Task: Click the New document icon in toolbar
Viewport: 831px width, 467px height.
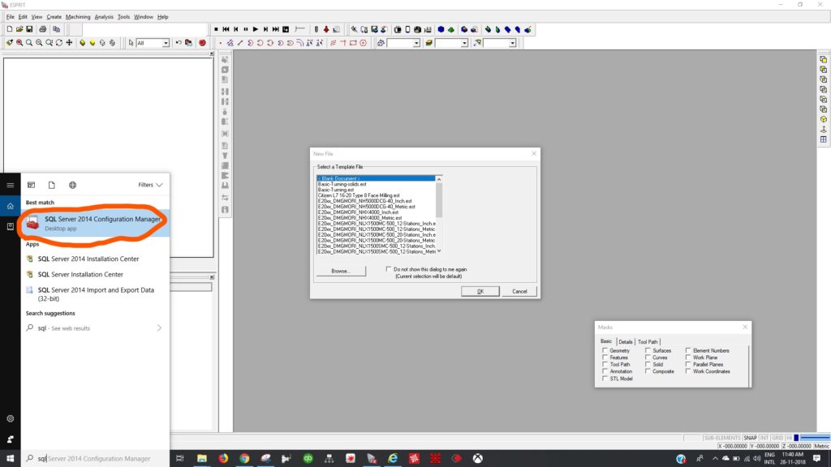Action: point(9,30)
